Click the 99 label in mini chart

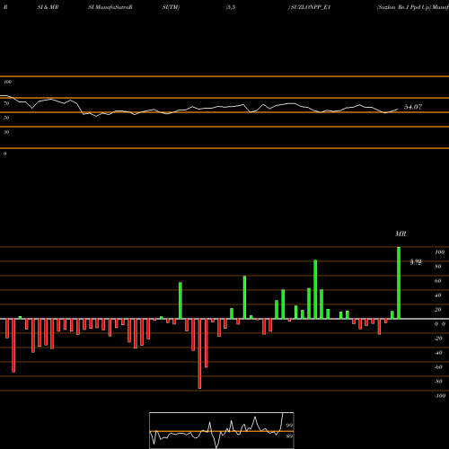click(289, 425)
